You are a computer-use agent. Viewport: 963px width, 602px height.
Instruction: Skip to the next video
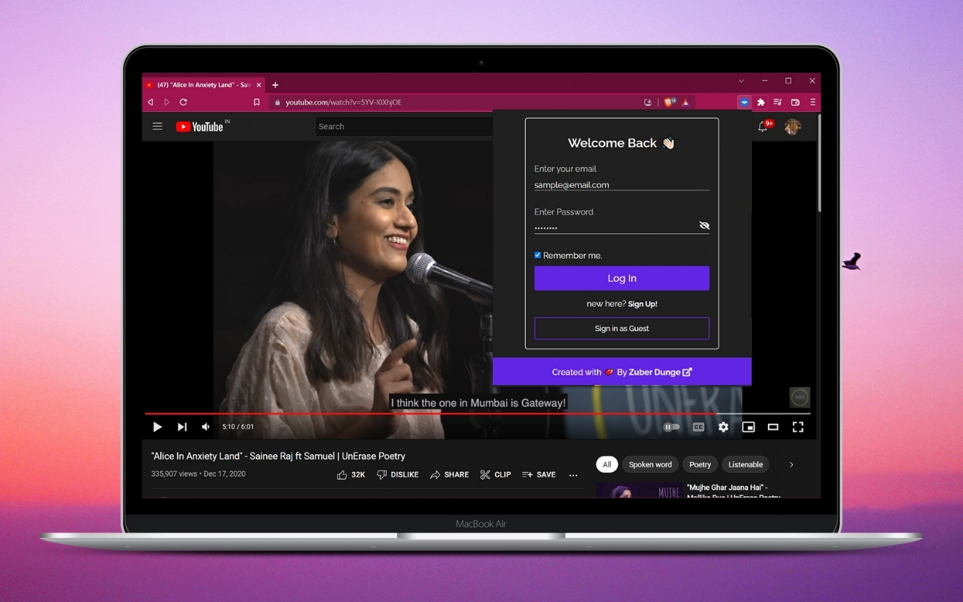point(182,427)
